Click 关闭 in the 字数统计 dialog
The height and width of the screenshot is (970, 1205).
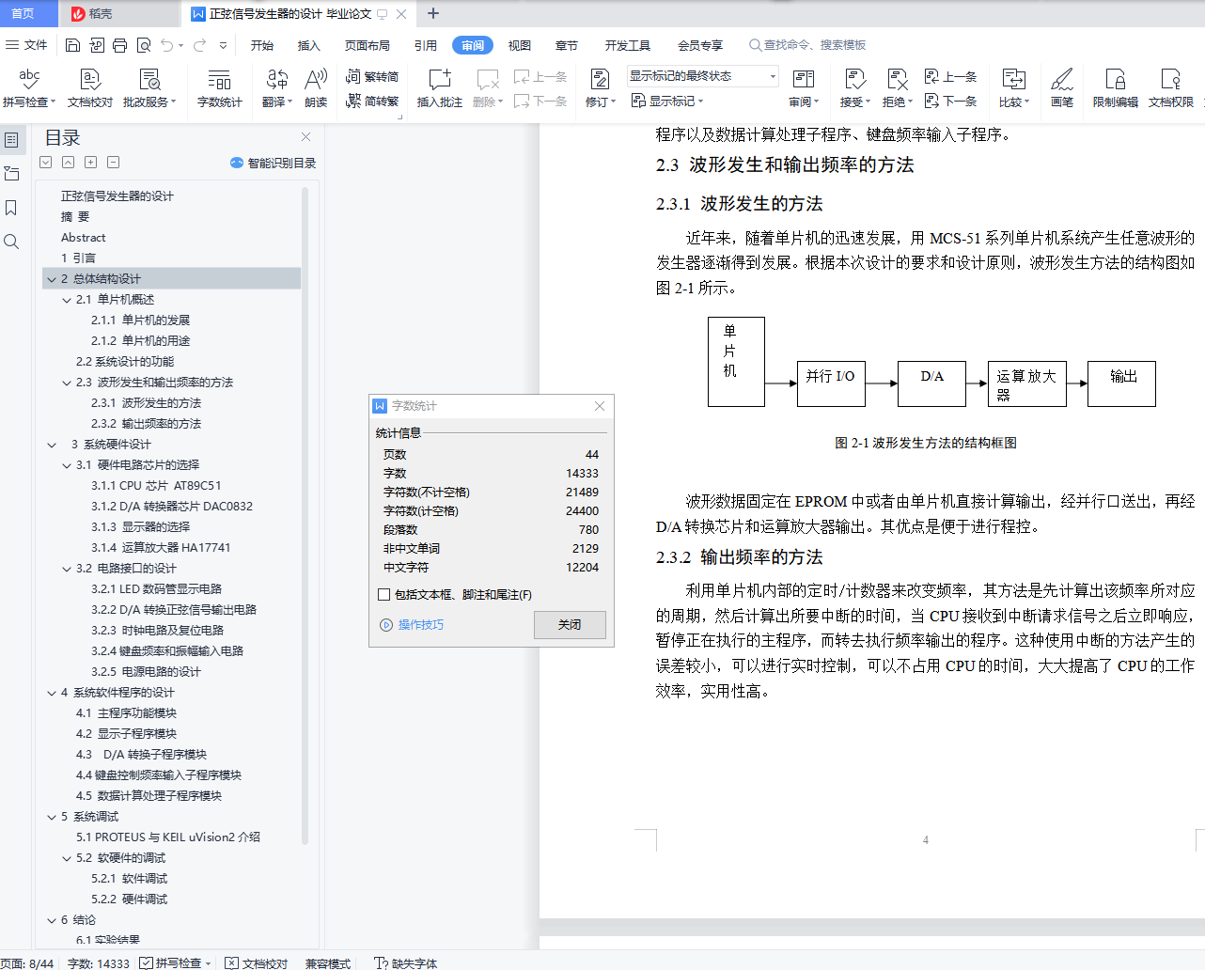click(x=570, y=625)
